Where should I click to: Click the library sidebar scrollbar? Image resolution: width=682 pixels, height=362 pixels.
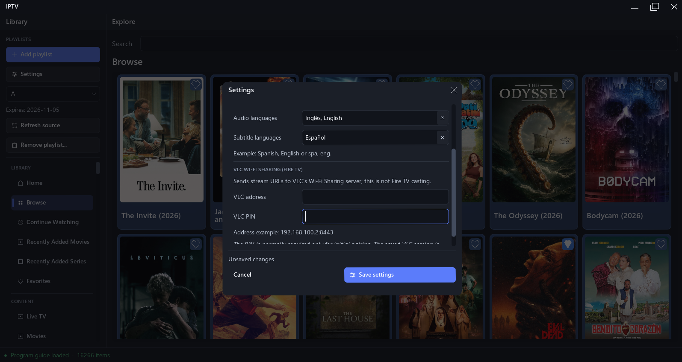[98, 168]
